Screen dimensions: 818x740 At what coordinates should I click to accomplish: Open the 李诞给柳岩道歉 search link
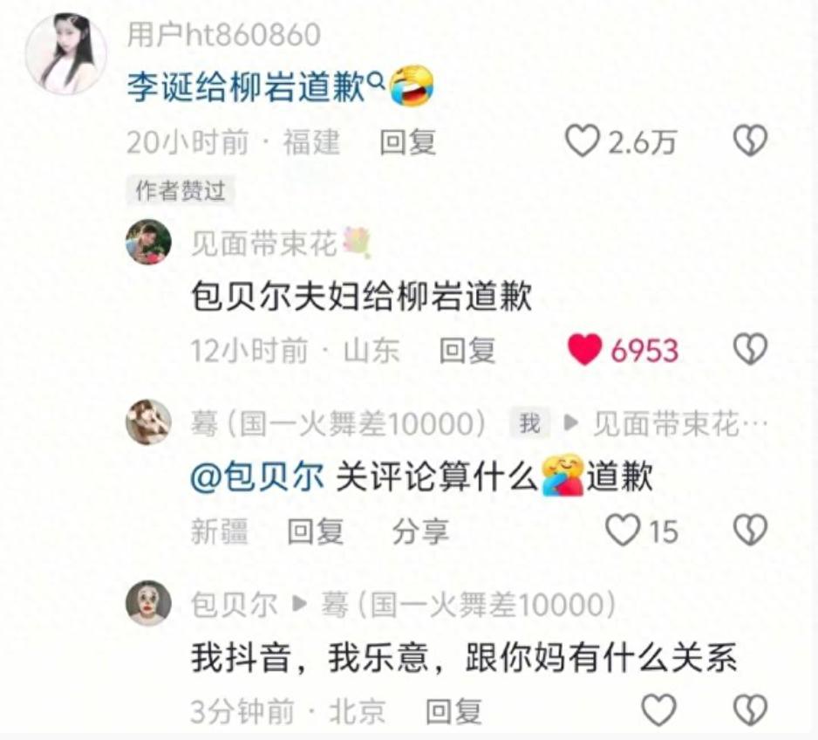tap(246, 86)
